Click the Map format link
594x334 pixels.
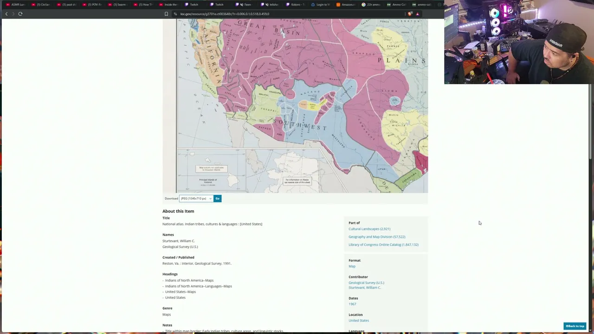tap(352, 266)
